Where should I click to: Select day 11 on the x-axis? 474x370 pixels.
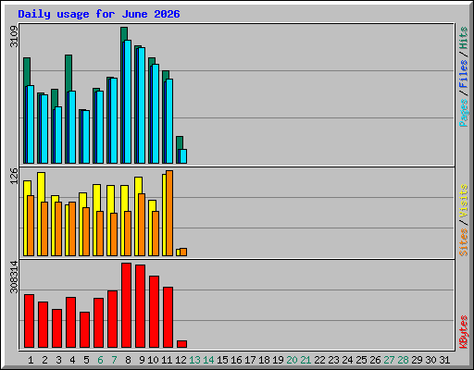[167, 360]
